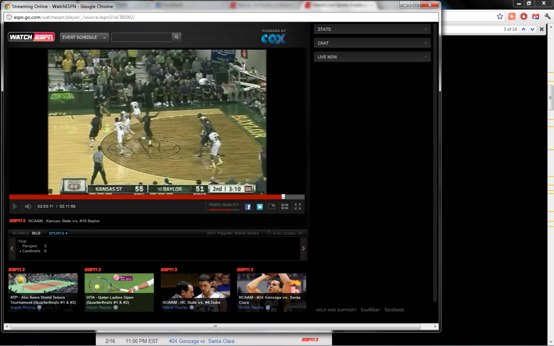The image size is (554, 346).
Task: Watch replay of Gonzaga vs Santa Clara
Action: point(254,308)
